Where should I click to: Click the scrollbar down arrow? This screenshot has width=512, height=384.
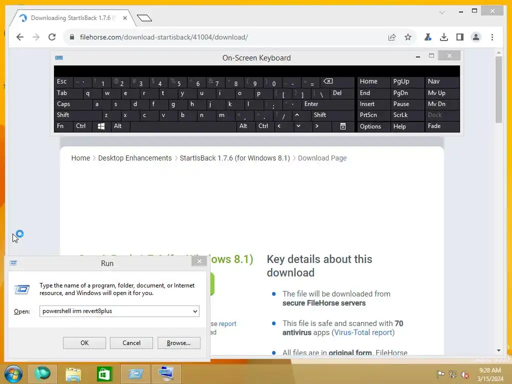click(498, 350)
